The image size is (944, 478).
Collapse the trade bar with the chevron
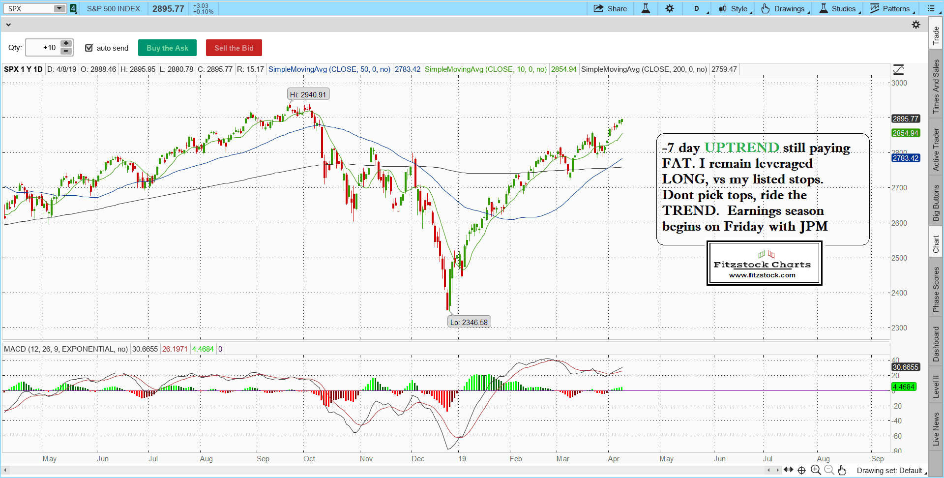(8, 25)
